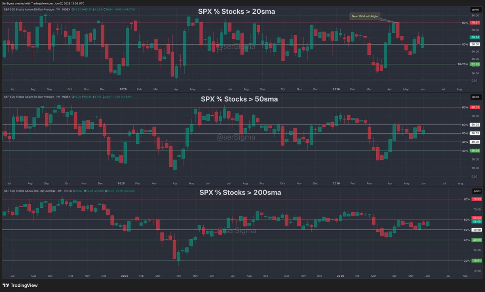
Task: Click the teal 59.64 current value label
Action: [x=474, y=37]
